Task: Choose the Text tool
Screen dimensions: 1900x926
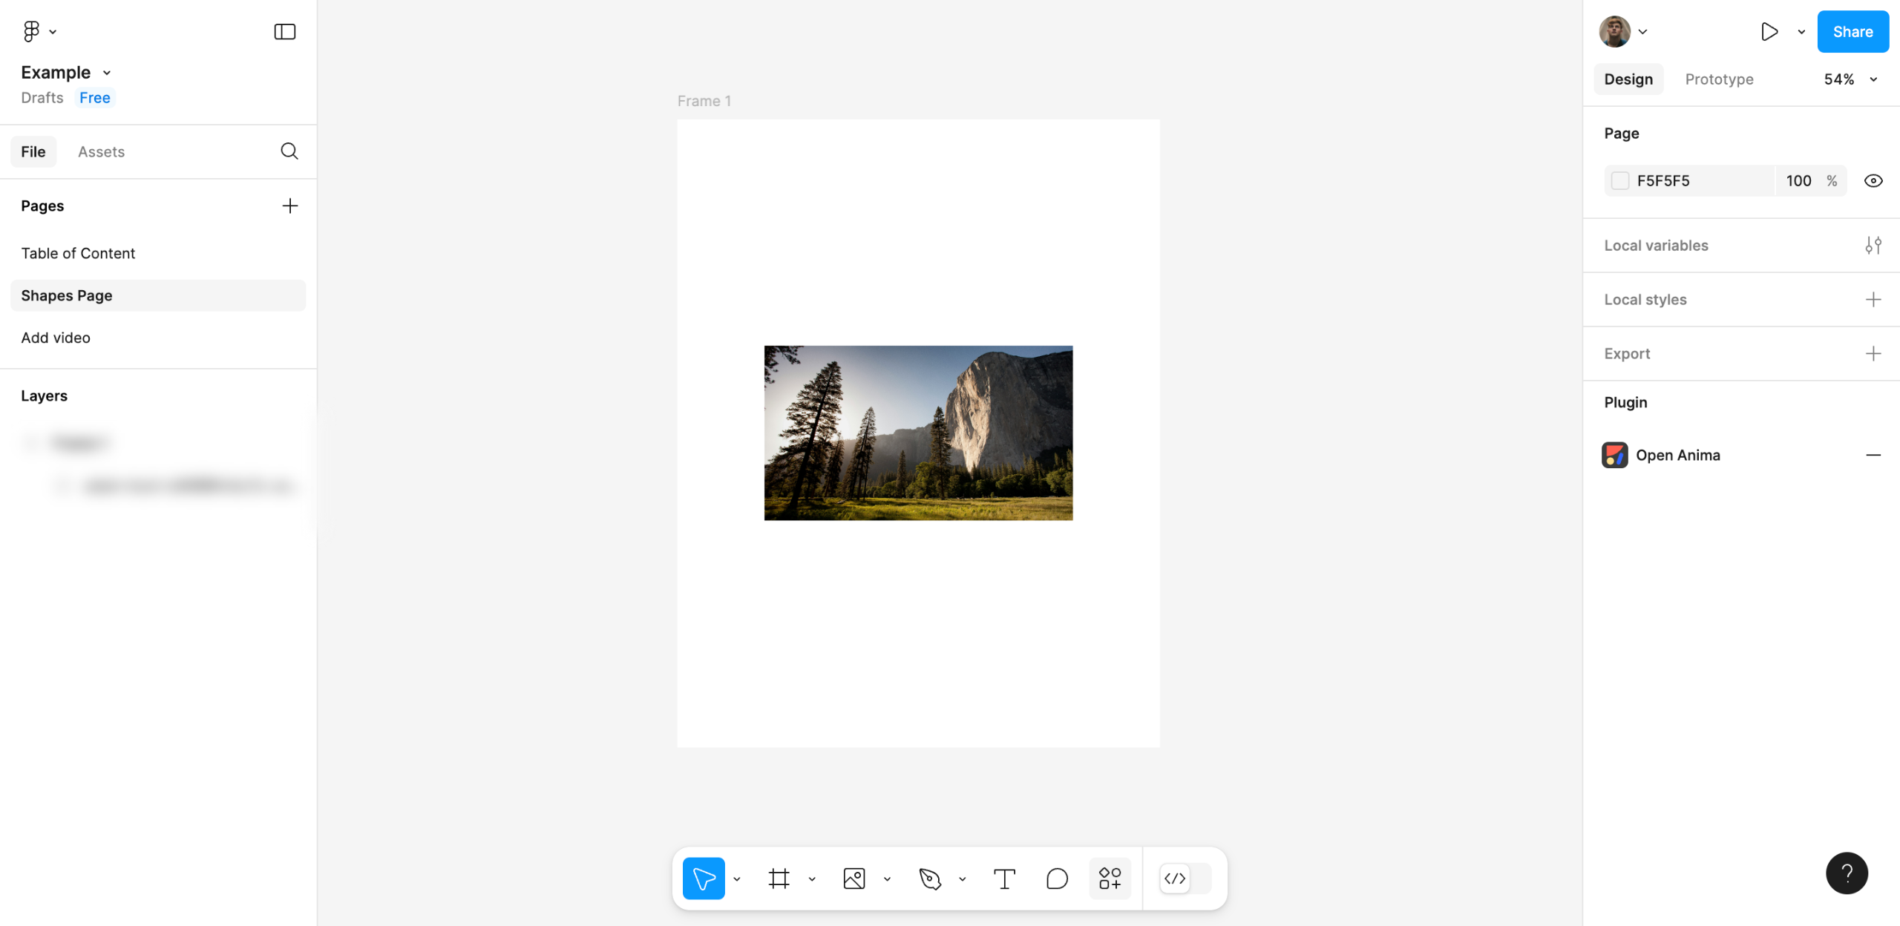Action: pyautogui.click(x=1003, y=879)
